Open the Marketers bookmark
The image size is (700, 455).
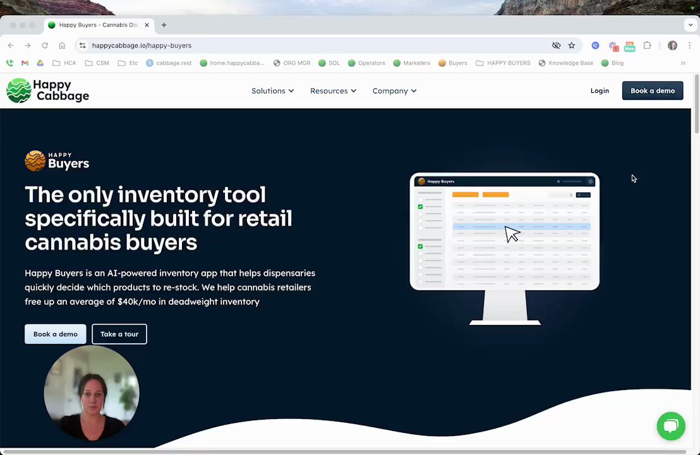[412, 63]
